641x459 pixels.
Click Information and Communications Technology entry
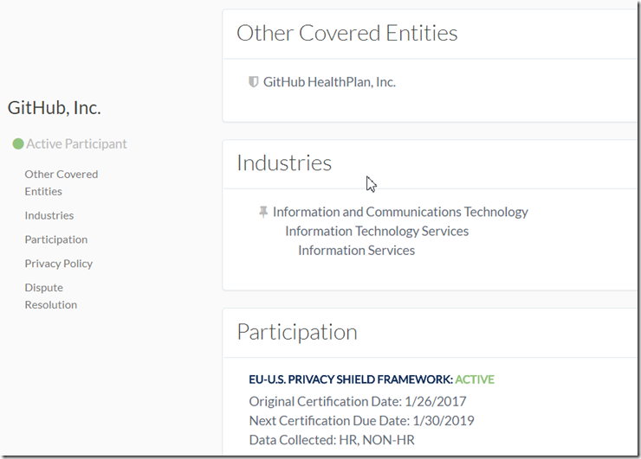[x=400, y=212]
